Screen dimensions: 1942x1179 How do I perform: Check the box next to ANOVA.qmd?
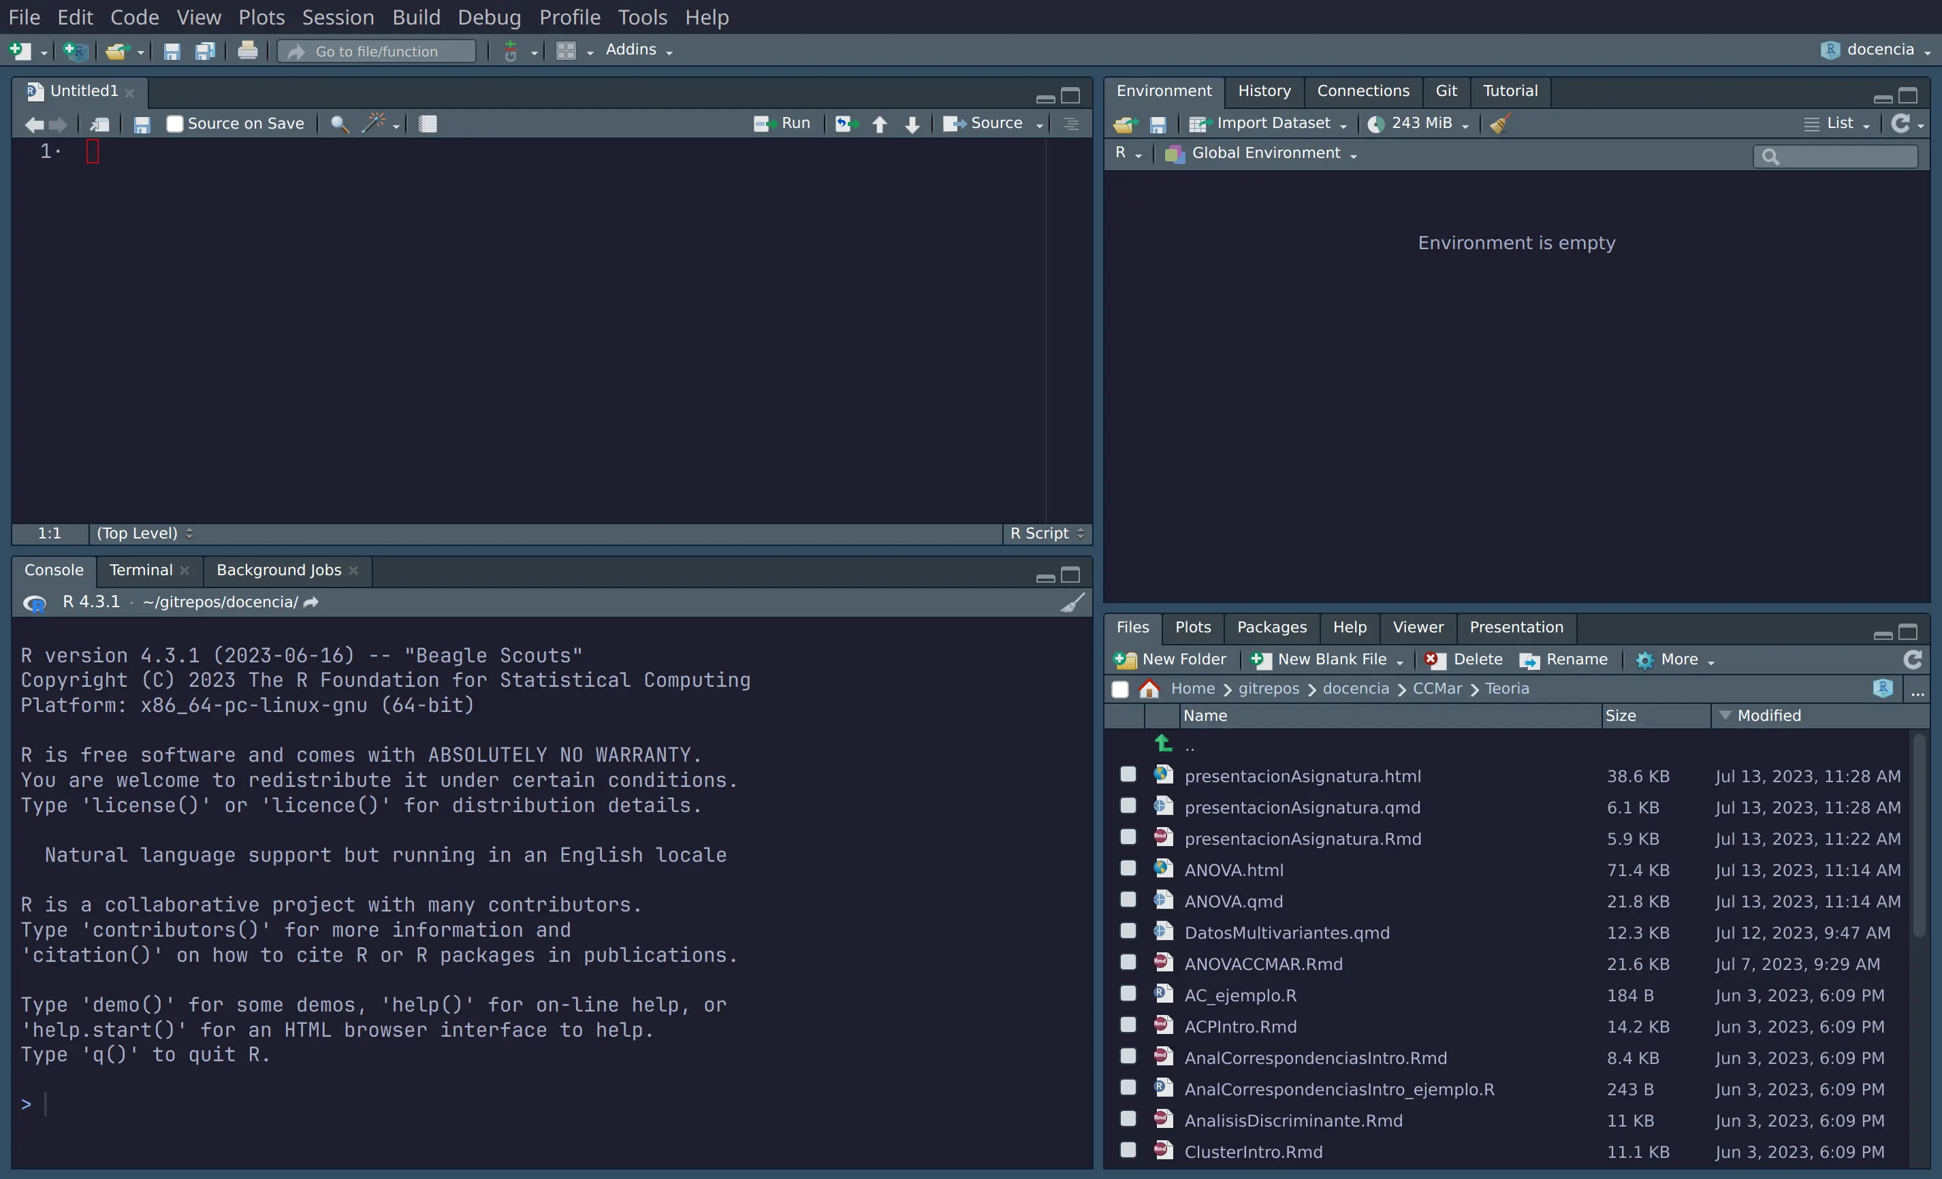click(x=1128, y=900)
